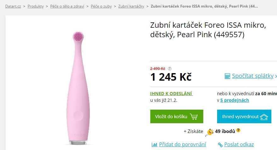Click the bee mascot icon near ibodů
Viewport: 277px width, 150px height.
(210, 132)
